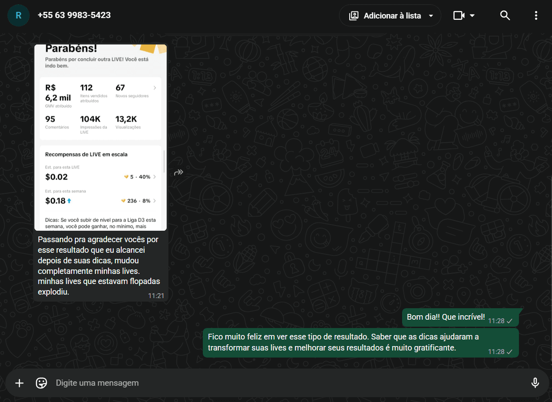Click the video call camera icon
Image resolution: width=552 pixels, height=402 pixels.
point(459,15)
